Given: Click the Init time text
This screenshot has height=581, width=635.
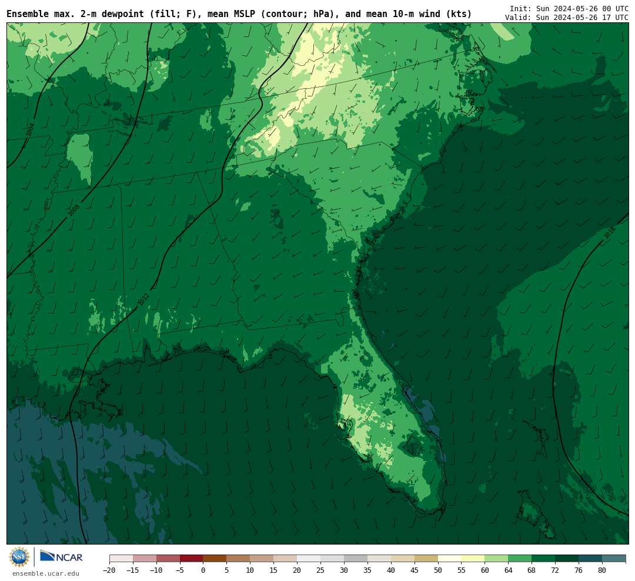Looking at the screenshot, I should coord(569,8).
